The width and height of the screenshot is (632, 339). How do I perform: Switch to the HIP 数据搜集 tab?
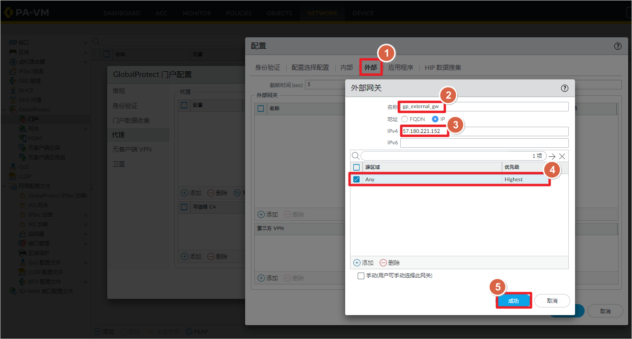(443, 67)
